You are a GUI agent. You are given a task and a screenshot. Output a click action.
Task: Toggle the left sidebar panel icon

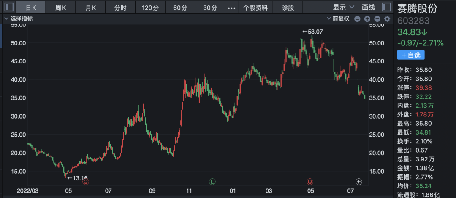(x=9, y=7)
